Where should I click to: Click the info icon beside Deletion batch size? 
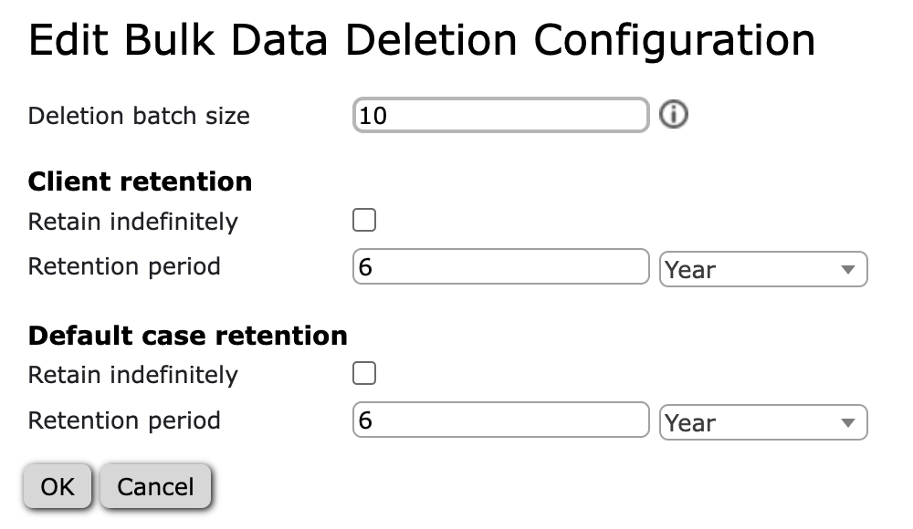click(674, 114)
